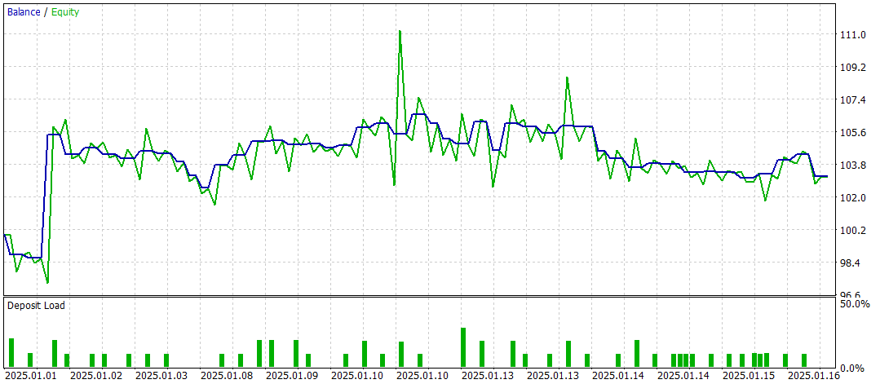Select the Deposit Load panel title
880x384 pixels.
coord(35,306)
